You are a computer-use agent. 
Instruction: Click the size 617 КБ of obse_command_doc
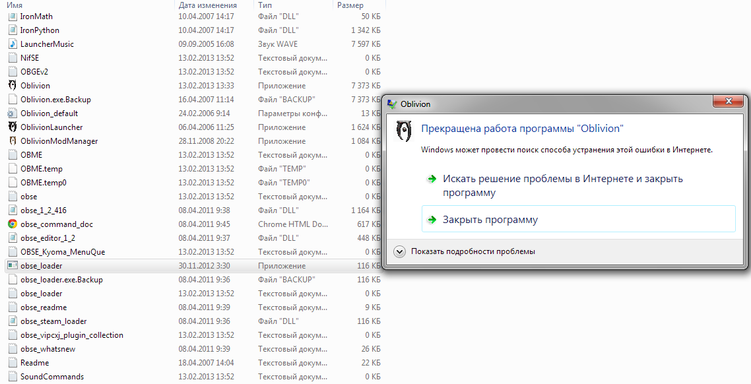coord(369,224)
